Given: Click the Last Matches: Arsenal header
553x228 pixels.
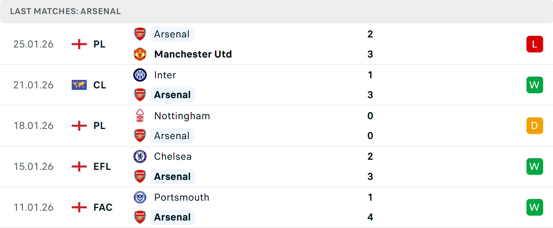Looking at the screenshot, I should (x=65, y=11).
